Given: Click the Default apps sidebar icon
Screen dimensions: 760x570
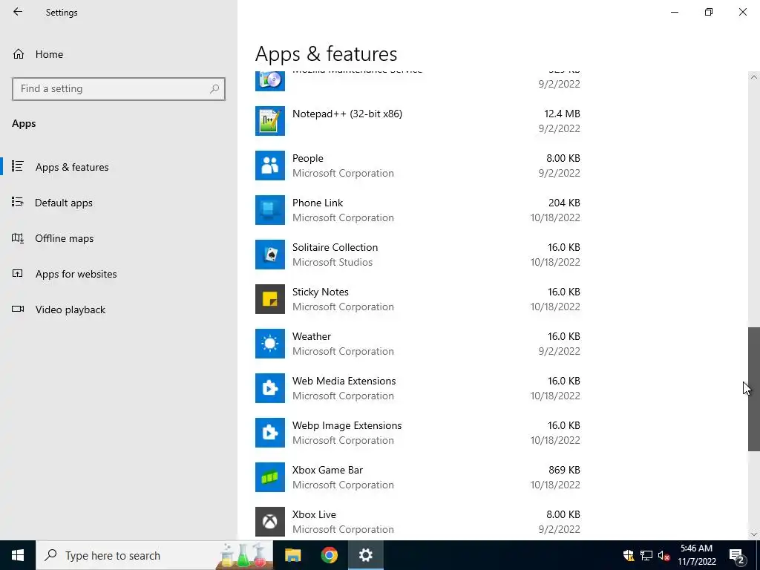Looking at the screenshot, I should click(18, 202).
